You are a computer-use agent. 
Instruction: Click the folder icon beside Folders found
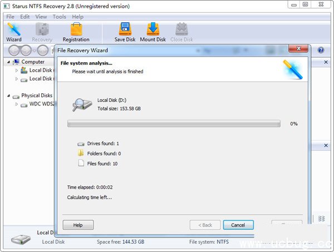click(x=81, y=153)
